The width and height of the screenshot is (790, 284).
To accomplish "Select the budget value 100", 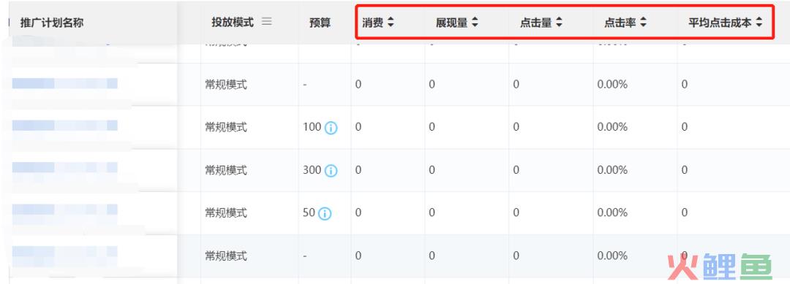I will (x=312, y=127).
